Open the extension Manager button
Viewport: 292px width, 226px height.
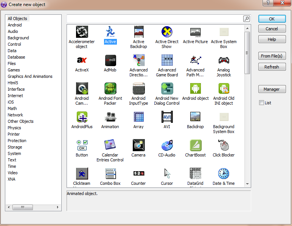[272, 89]
